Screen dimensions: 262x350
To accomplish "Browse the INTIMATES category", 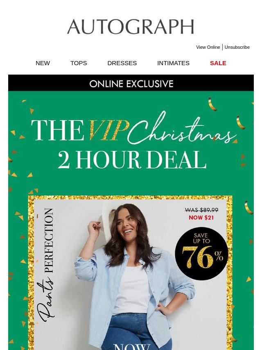I will tap(173, 63).
